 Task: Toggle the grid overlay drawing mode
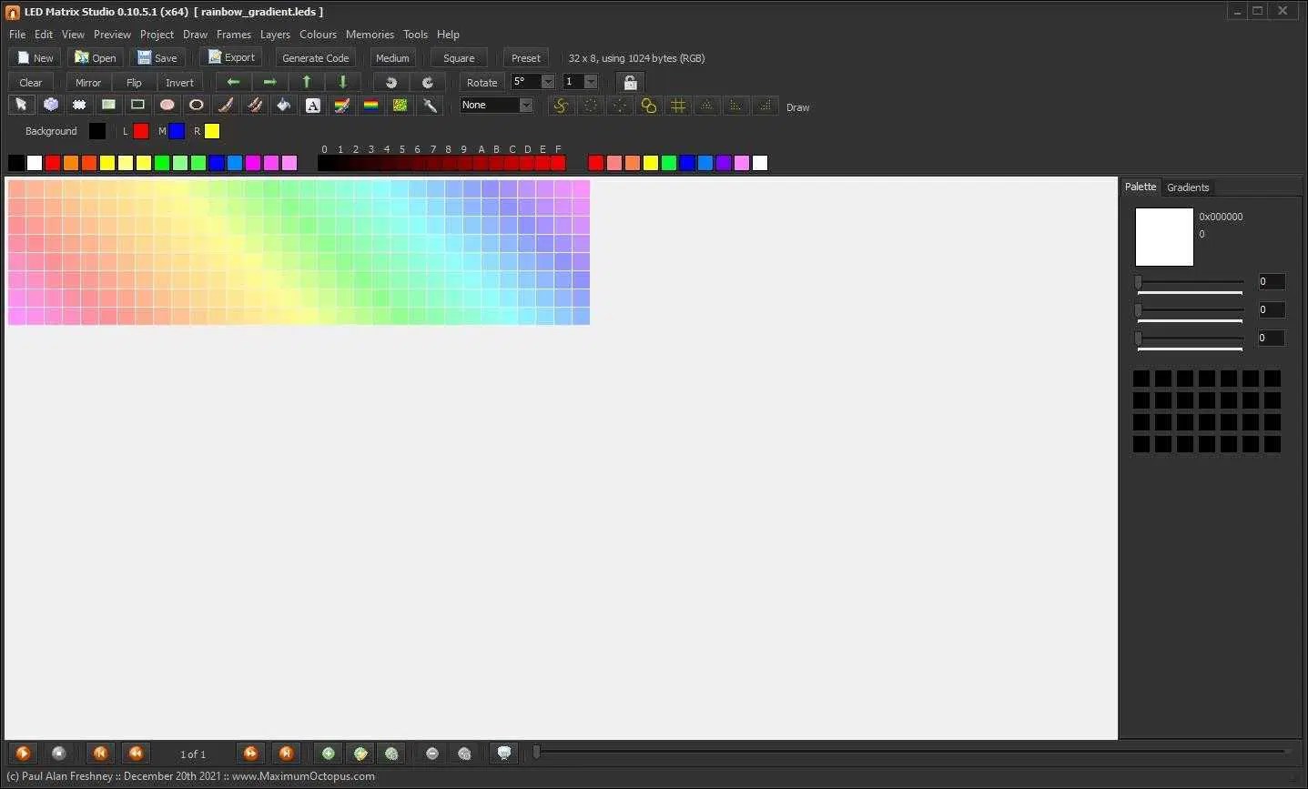678,106
